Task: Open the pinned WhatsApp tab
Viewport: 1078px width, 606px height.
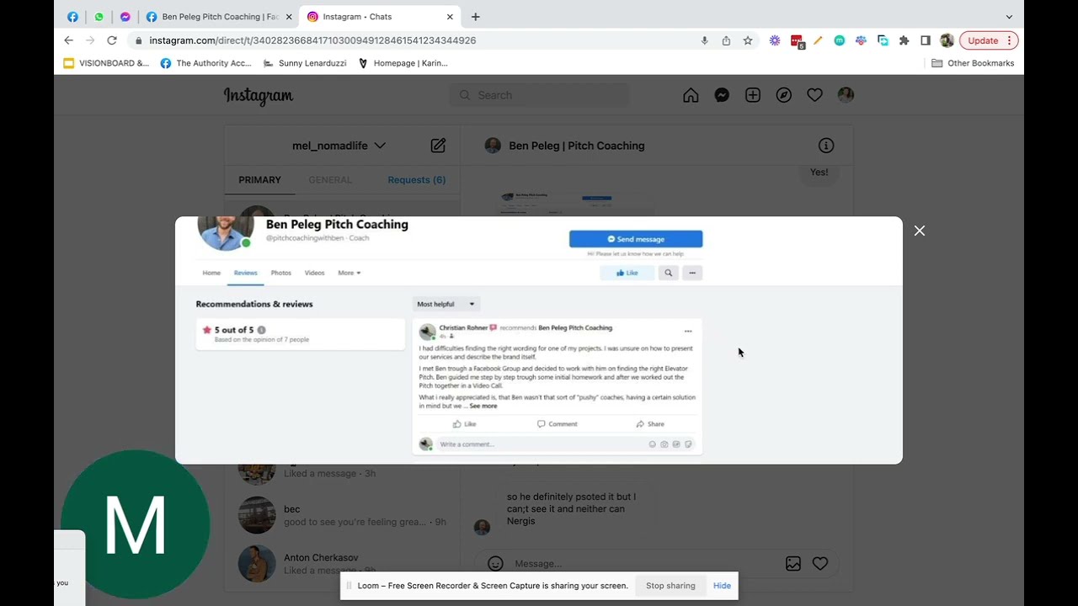Action: tap(99, 17)
